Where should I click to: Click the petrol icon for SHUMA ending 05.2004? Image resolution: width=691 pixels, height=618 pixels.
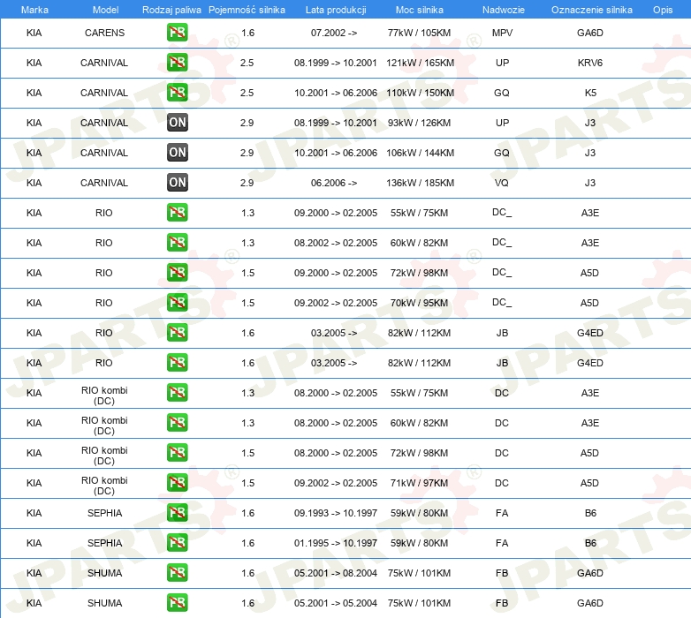tap(177, 603)
